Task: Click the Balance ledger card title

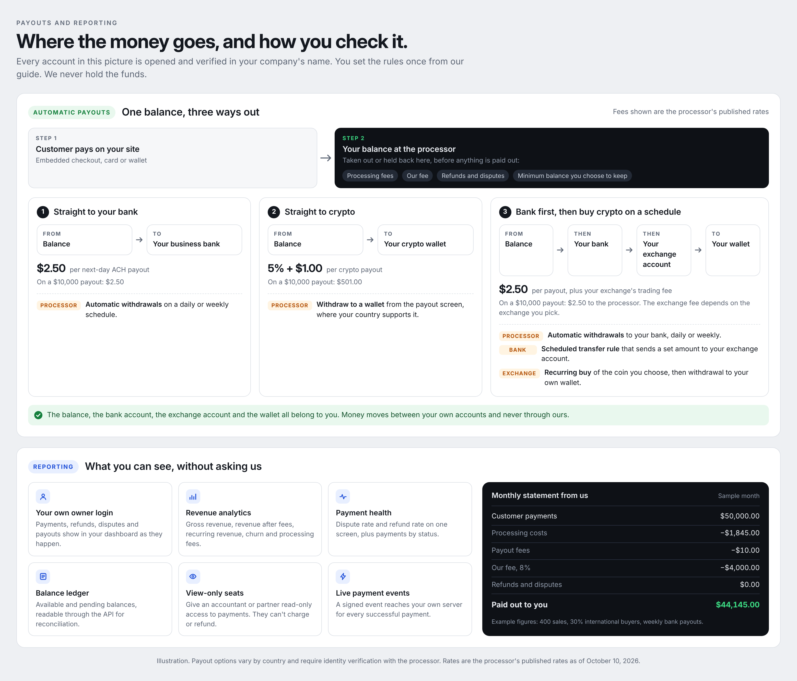Action: coord(62,593)
